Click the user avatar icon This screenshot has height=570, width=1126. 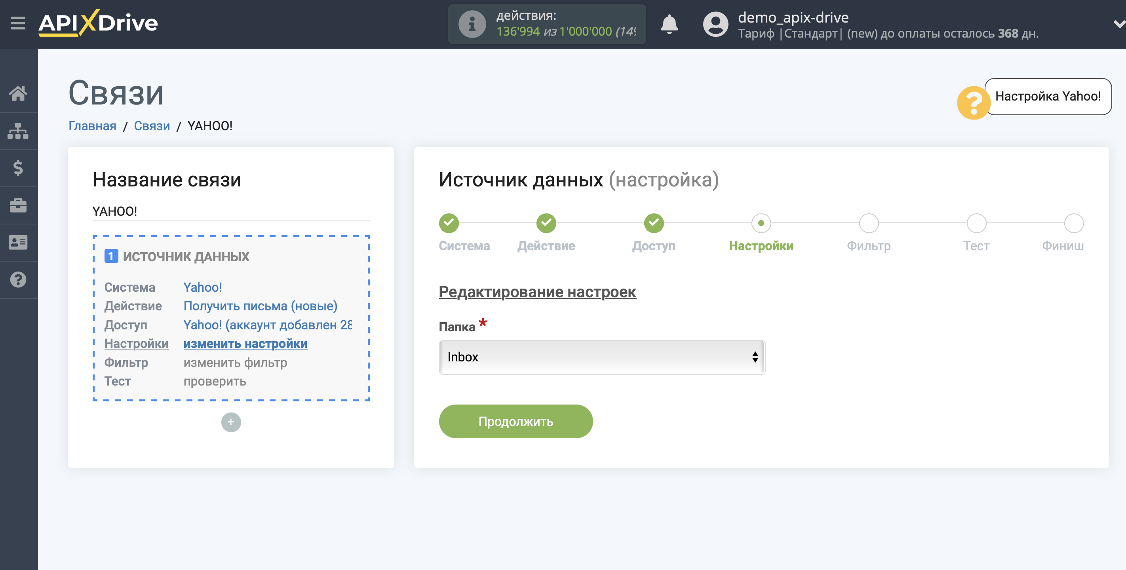[x=715, y=24]
